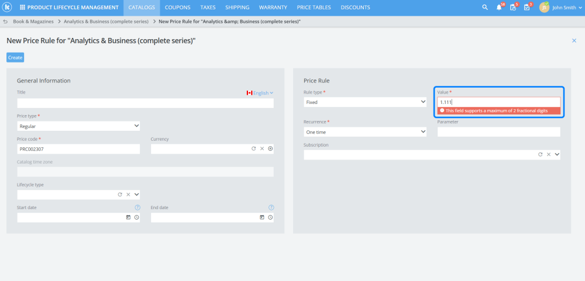Switch to the Taxes tab

(x=208, y=8)
